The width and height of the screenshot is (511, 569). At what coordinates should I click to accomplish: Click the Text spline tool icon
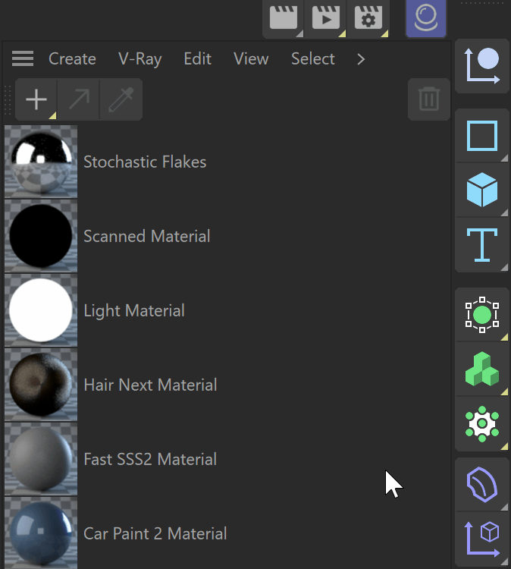pyautogui.click(x=482, y=245)
